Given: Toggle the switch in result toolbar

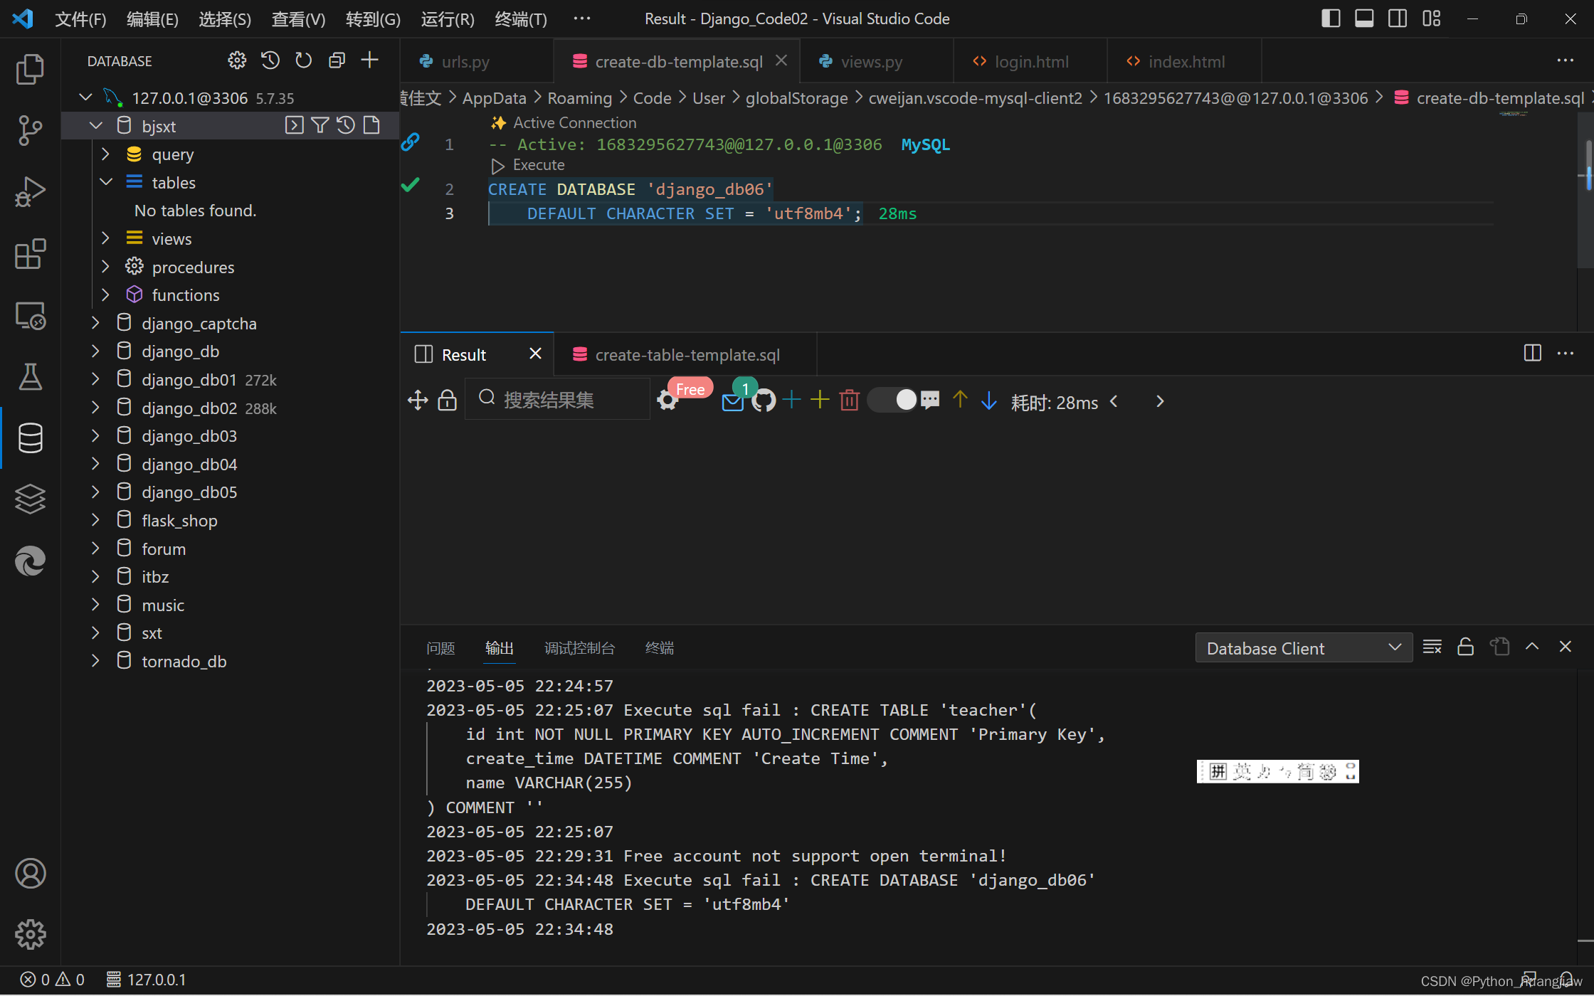Looking at the screenshot, I should pyautogui.click(x=893, y=400).
